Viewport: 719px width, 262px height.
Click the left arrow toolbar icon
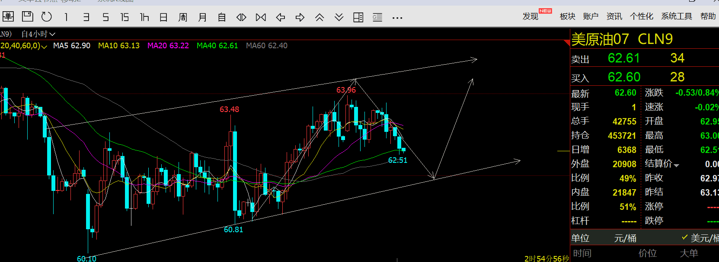(281, 17)
